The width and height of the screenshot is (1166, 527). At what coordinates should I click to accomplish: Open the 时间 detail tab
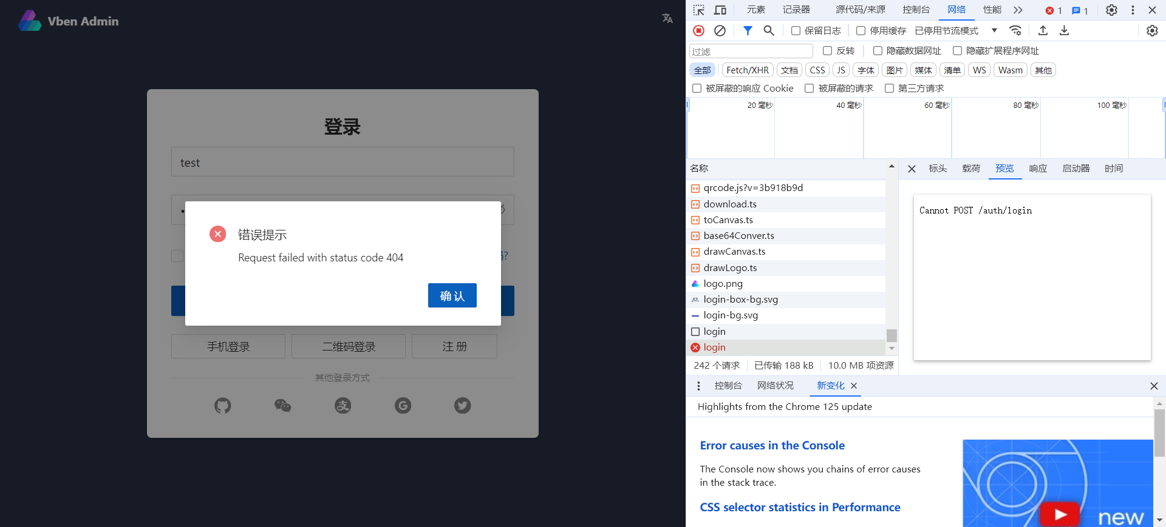1114,169
